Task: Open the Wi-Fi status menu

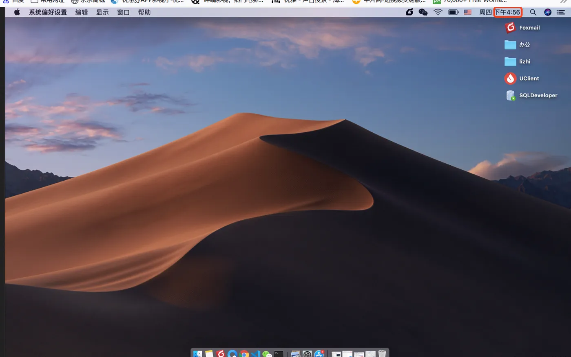Action: click(x=438, y=12)
